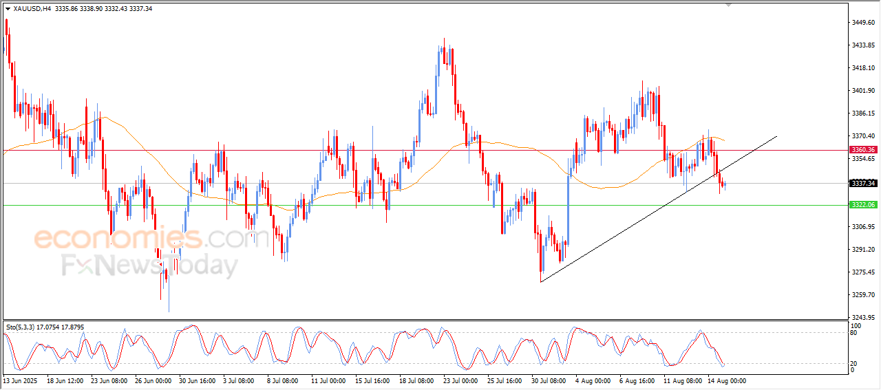This screenshot has width=881, height=390.
Task: Click the 3370.40 price axis label
Action: click(862, 136)
